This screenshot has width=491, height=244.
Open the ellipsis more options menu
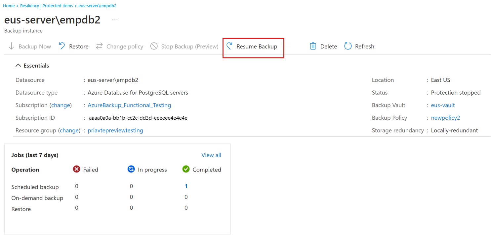point(115,20)
